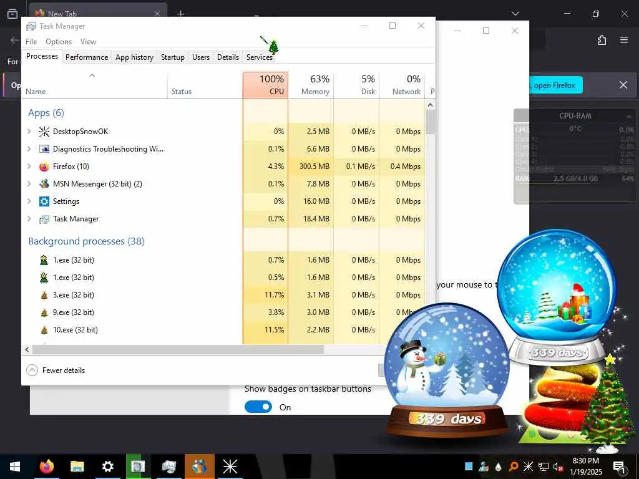
Task: Dismiss the Firefox banner with X
Action: click(623, 85)
